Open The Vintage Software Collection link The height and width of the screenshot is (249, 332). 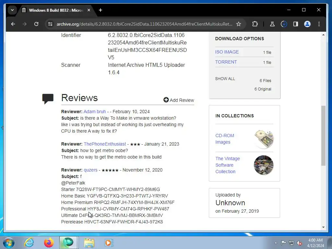point(227,165)
